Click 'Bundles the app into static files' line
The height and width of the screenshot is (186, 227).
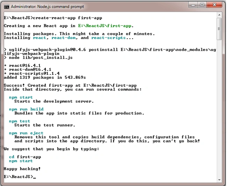[x=79, y=113]
